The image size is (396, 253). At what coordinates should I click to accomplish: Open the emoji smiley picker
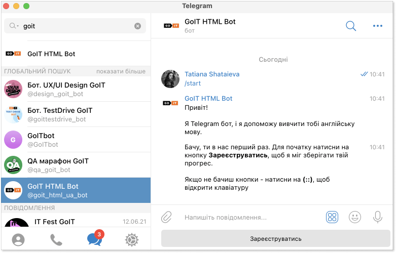355,217
